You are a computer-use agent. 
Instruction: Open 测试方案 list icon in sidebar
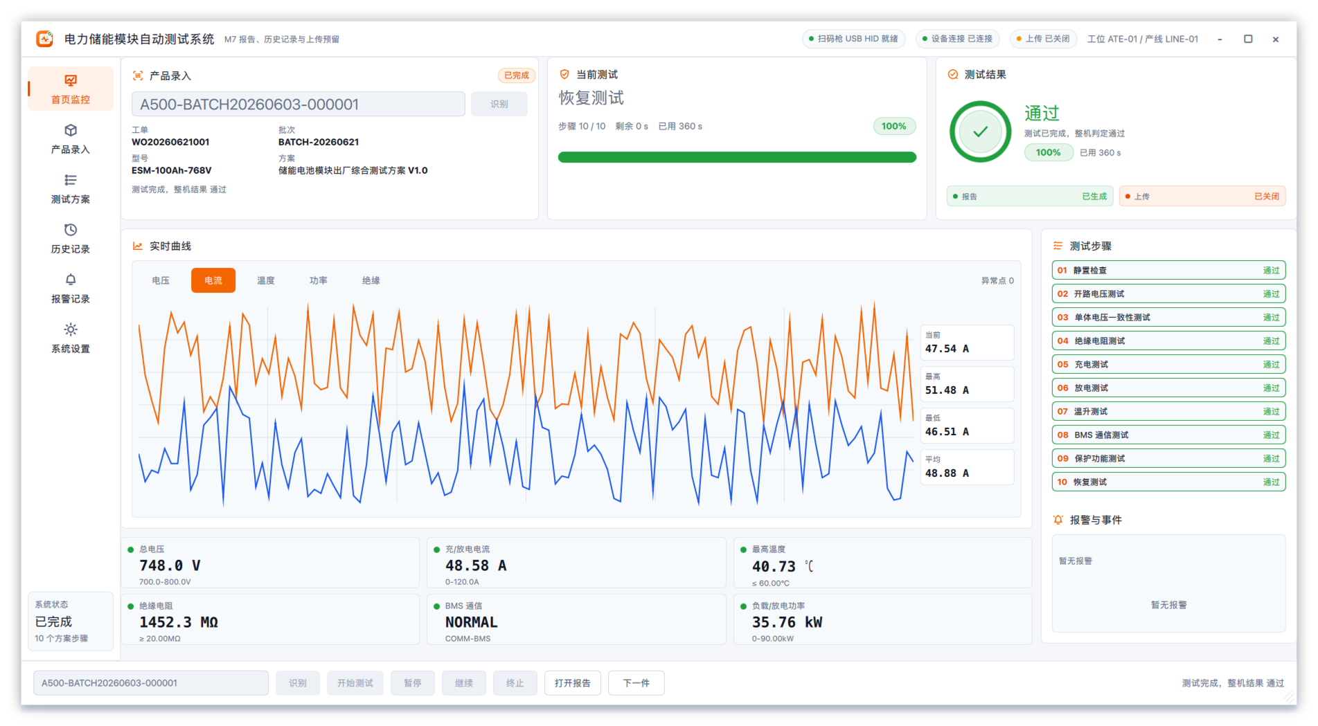pos(71,181)
